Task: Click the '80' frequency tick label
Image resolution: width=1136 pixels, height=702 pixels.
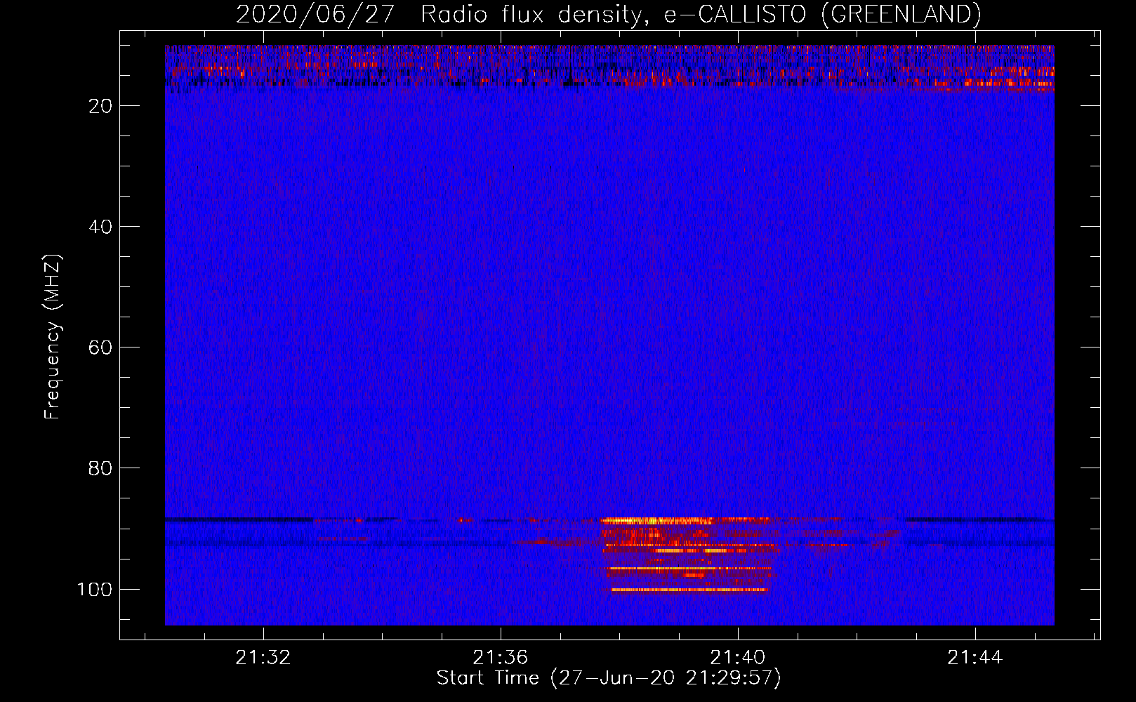Action: click(x=100, y=468)
